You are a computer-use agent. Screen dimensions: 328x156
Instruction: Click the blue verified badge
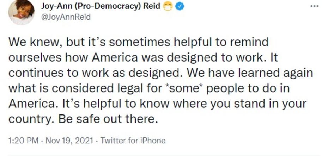pos(180,6)
